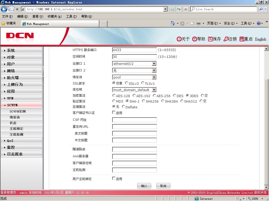
Task: Open the 收藏夹(A) menu
Action: [x=55, y=16]
